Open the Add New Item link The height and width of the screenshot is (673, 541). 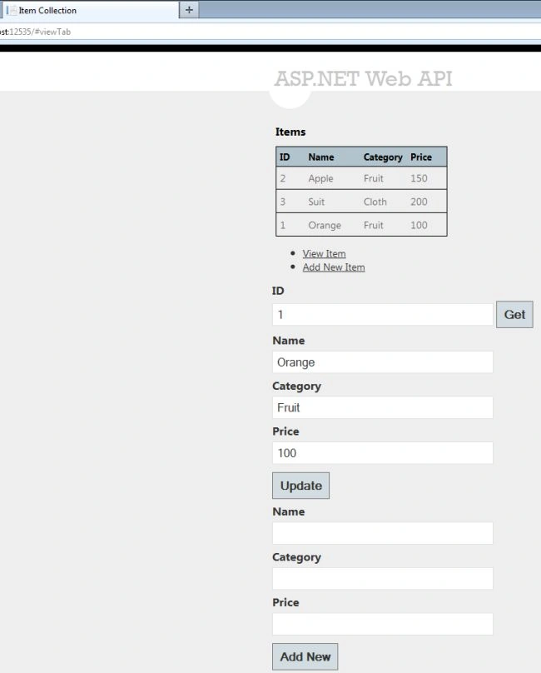point(334,267)
